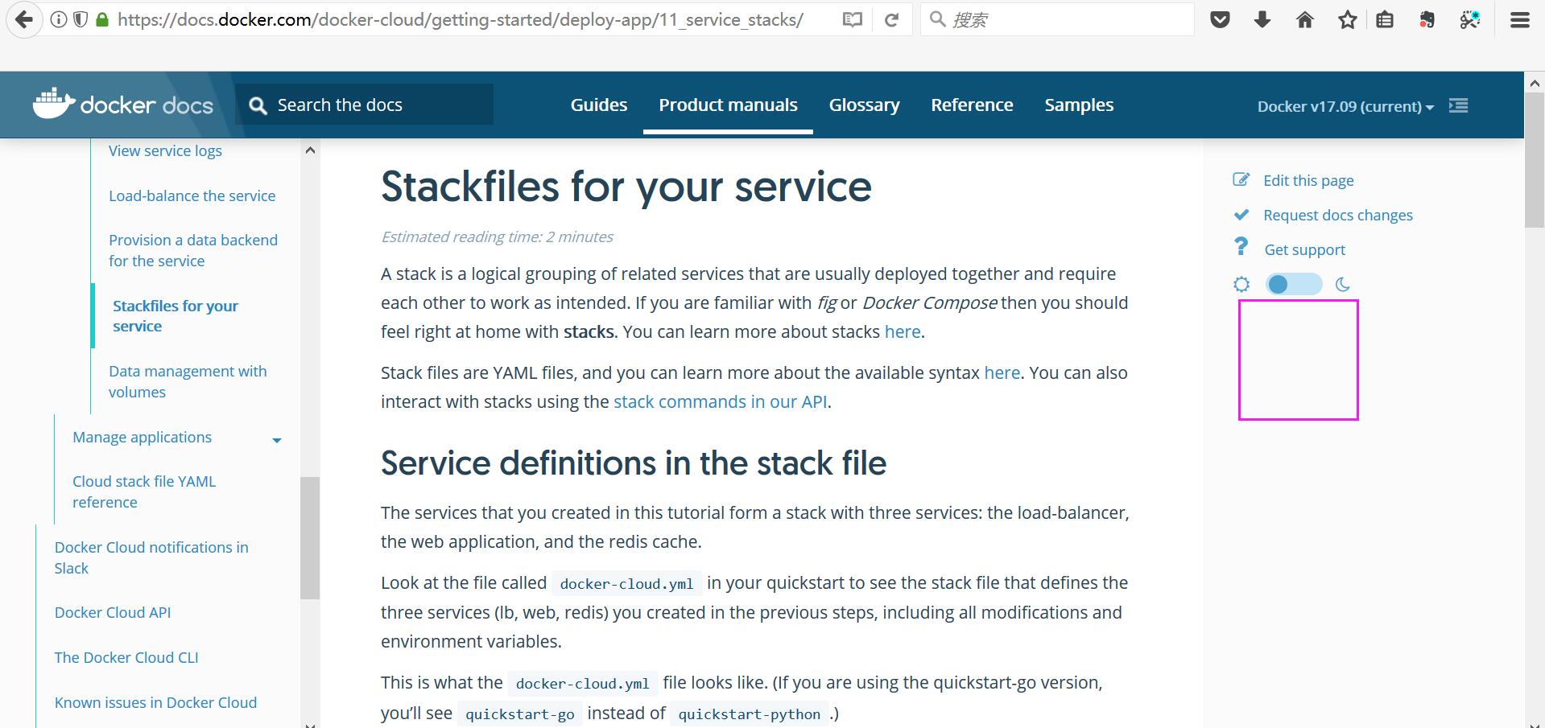Viewport: 1545px width, 728px height.
Task: Select the sun icon for light theme
Action: tap(1241, 283)
